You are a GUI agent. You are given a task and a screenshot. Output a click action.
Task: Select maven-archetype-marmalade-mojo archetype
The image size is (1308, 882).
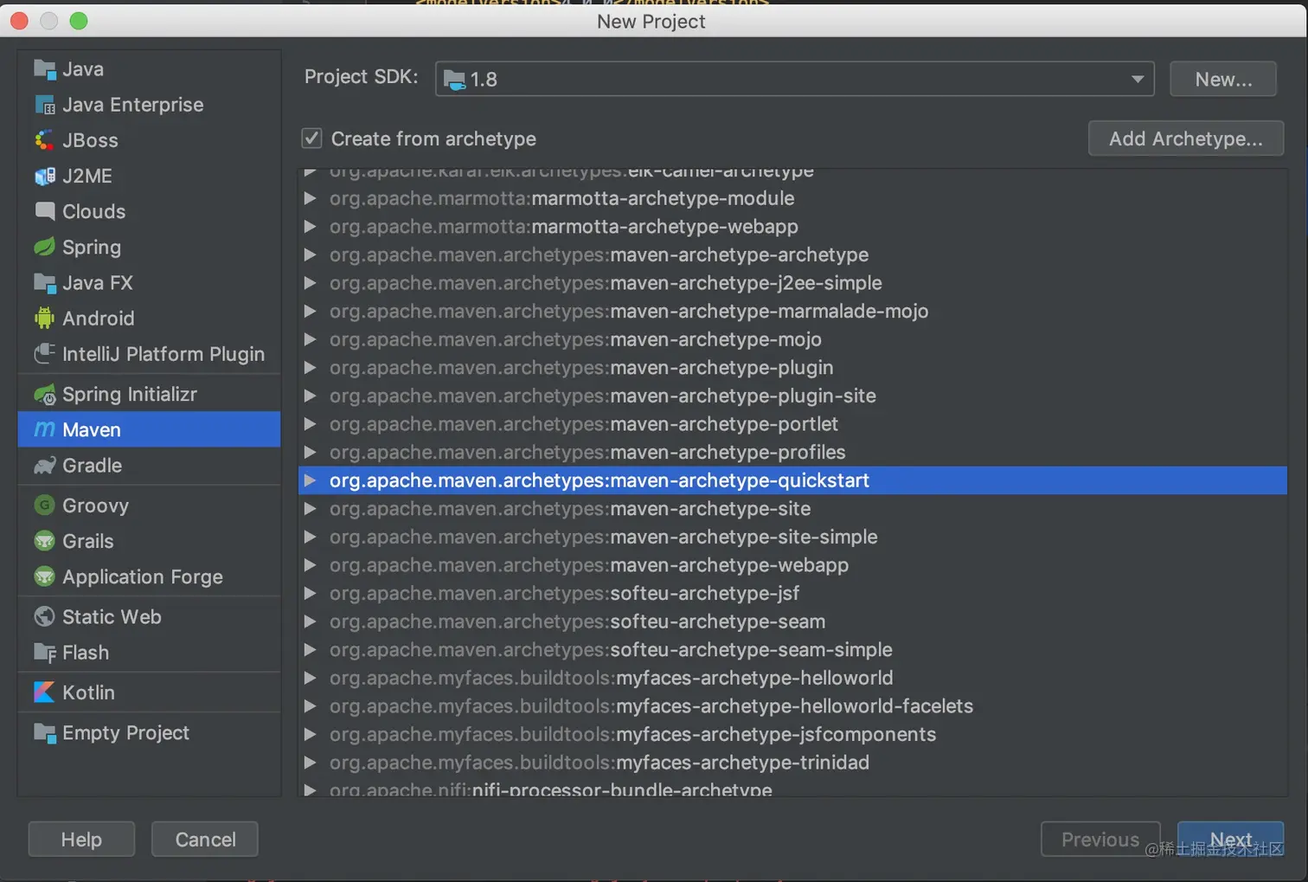click(792, 311)
